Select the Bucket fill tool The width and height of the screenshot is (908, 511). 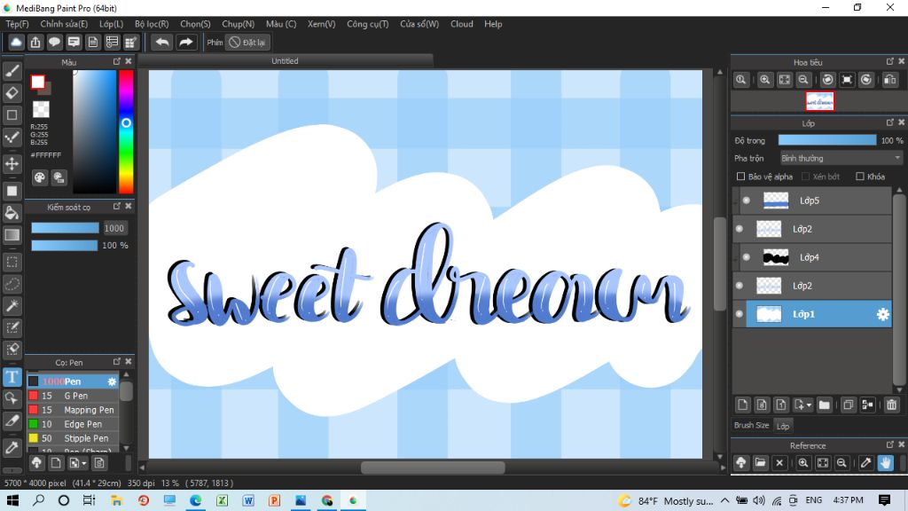(x=12, y=213)
